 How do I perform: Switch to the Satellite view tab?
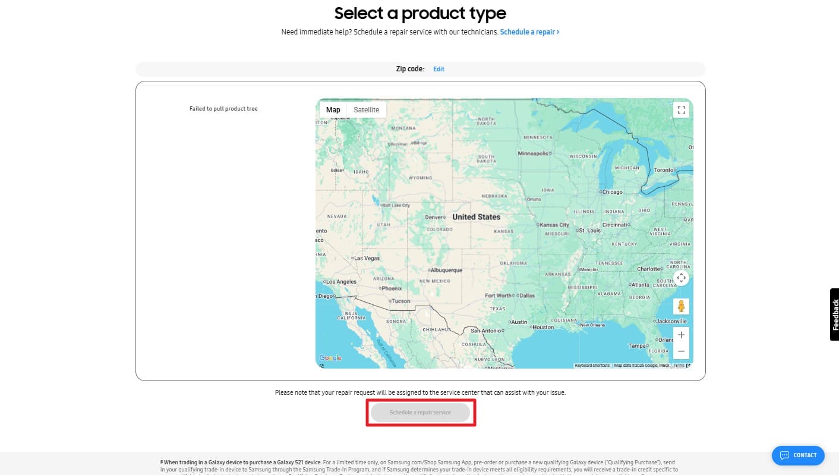coord(366,109)
